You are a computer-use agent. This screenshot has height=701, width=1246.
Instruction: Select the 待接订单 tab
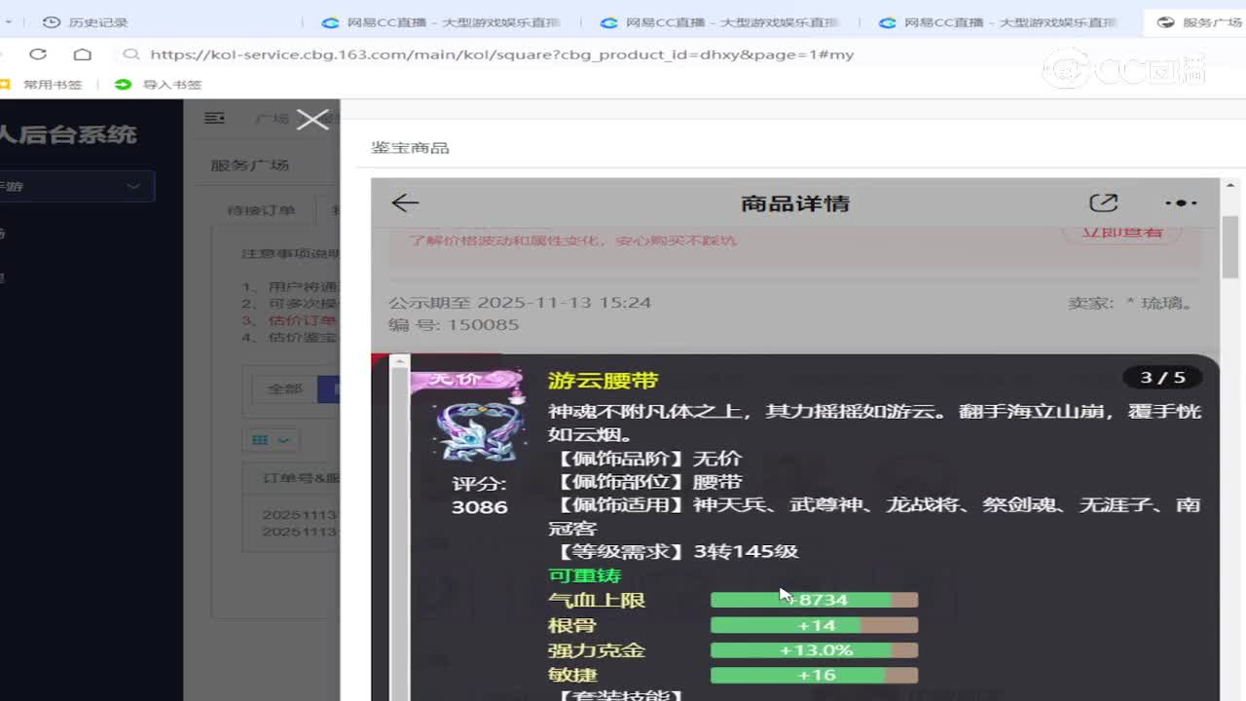pyautogui.click(x=261, y=210)
